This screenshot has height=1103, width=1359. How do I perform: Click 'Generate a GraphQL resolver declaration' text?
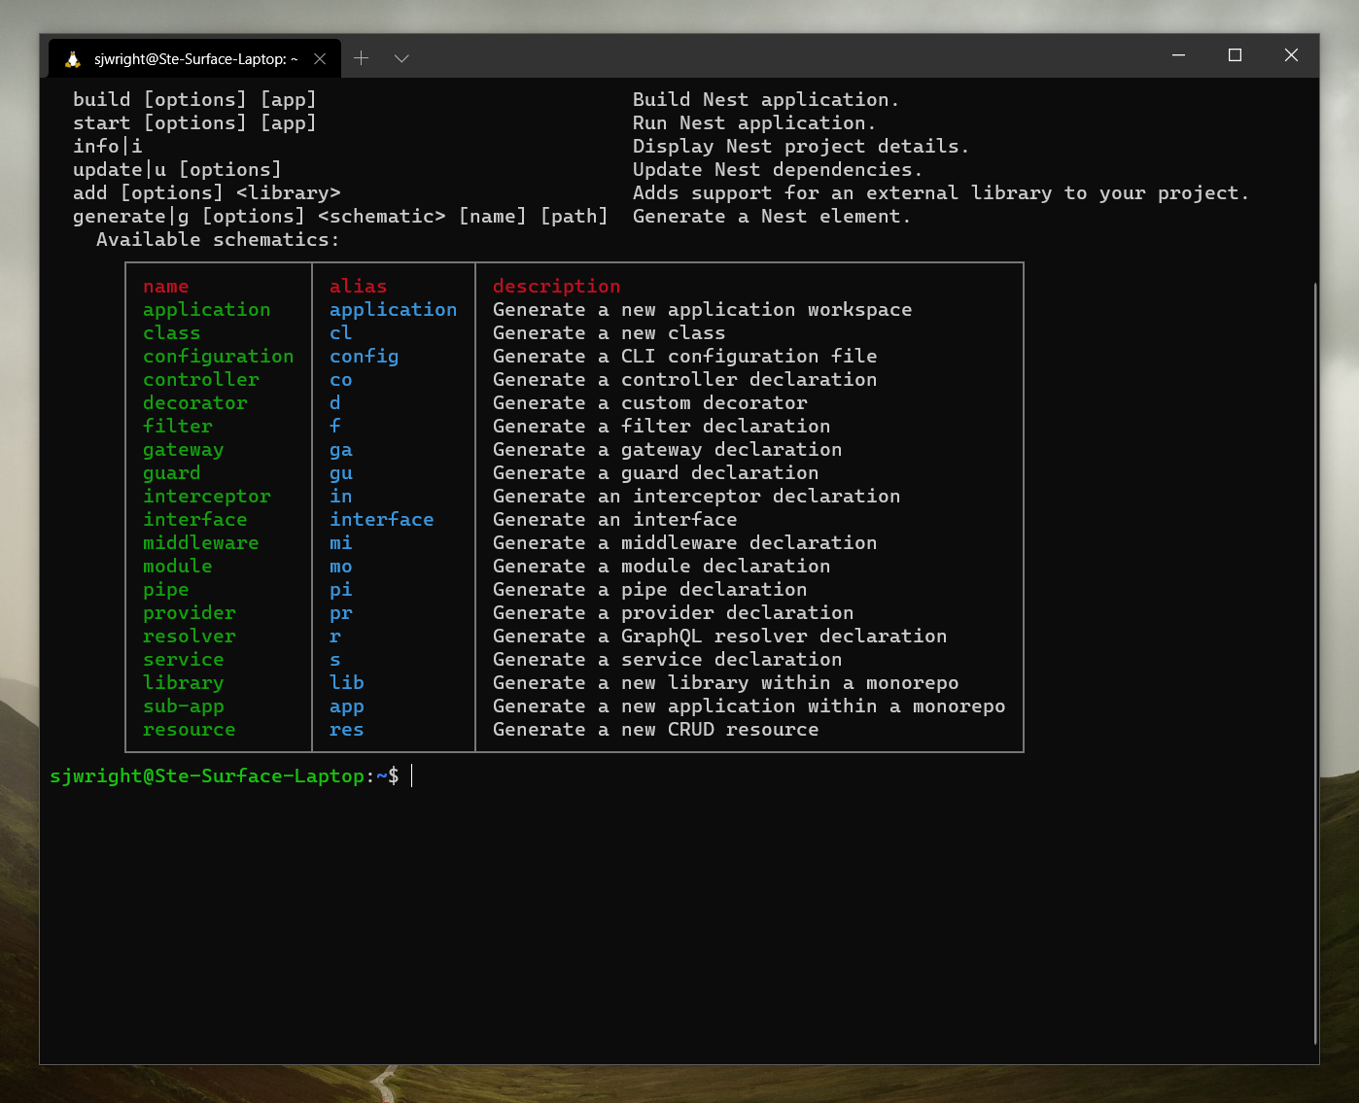720,637
